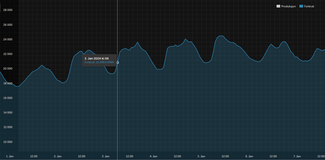Toggle the Forbruk series in the legend
The image size is (325, 160).
(x=307, y=6)
